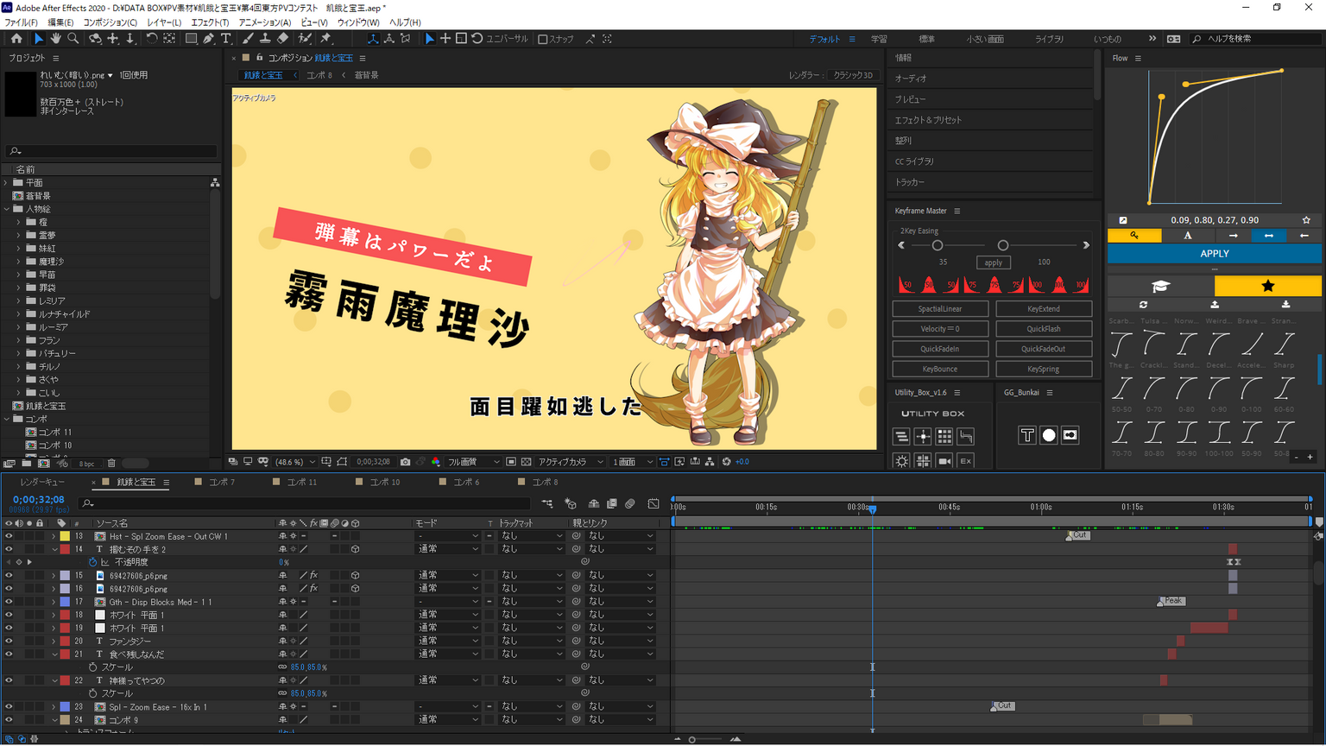Open the エフェクト(T) menu

point(210,22)
